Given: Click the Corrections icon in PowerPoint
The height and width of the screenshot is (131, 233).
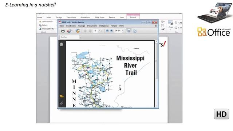Looking at the screenshot, I should pos(40,21).
